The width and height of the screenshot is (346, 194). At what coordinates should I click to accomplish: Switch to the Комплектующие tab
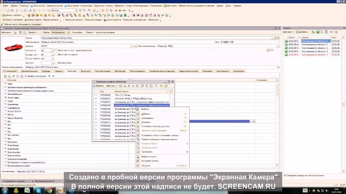[x=103, y=71]
